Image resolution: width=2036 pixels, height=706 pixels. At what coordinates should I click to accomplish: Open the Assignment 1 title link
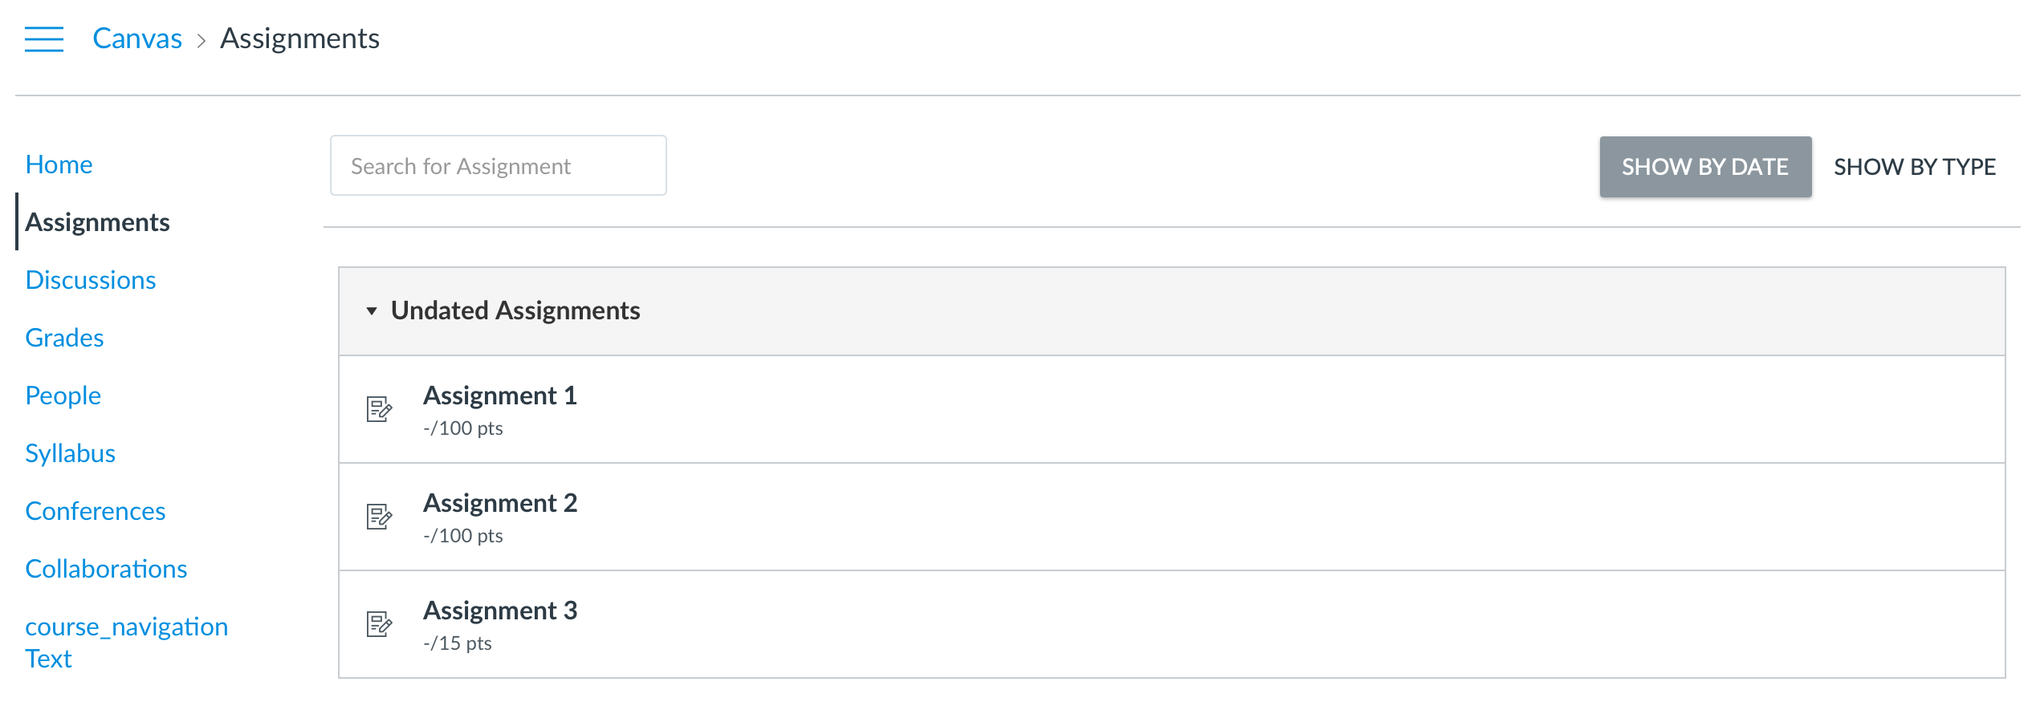click(x=500, y=396)
